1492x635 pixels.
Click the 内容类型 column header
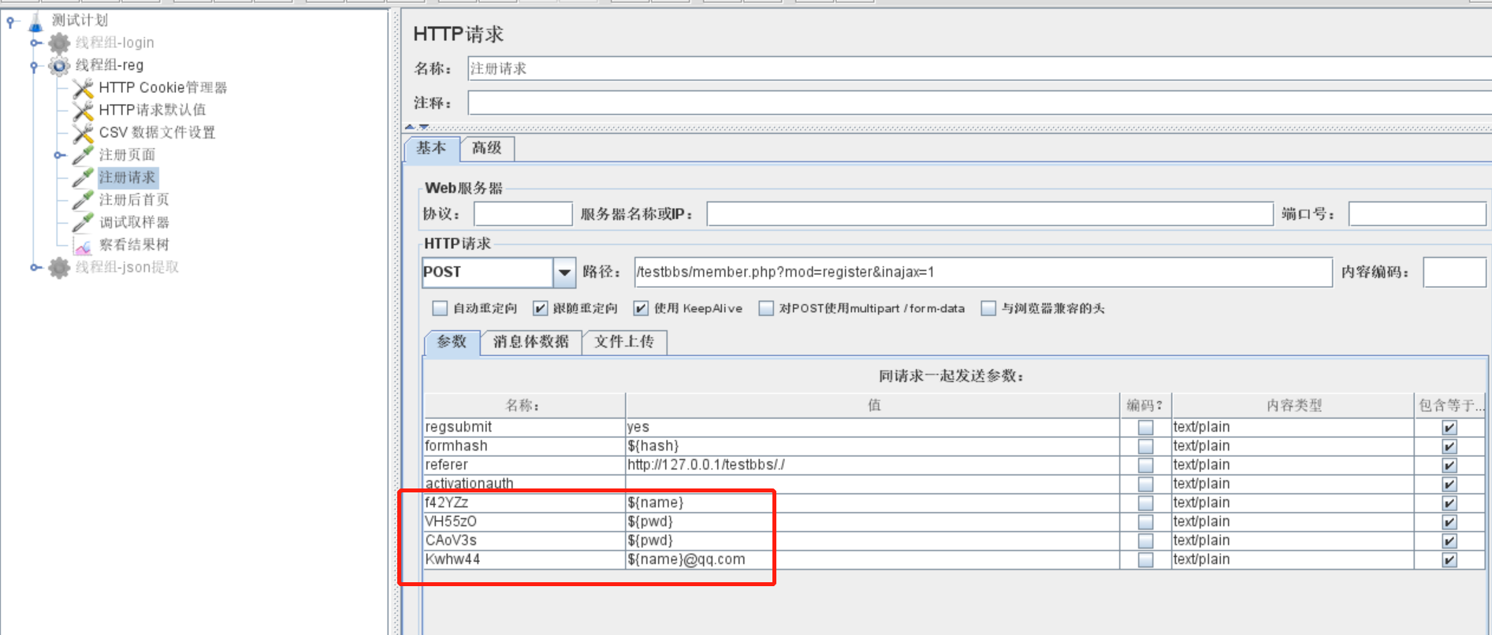click(x=1293, y=405)
